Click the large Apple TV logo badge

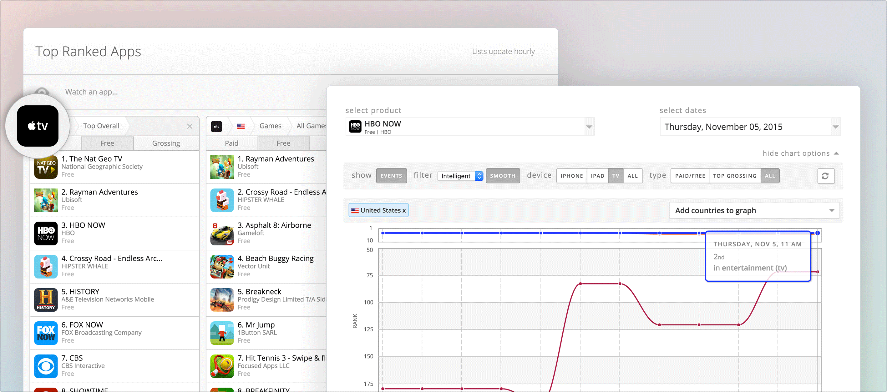(38, 126)
